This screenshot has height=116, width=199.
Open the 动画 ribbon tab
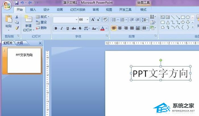[60, 10]
